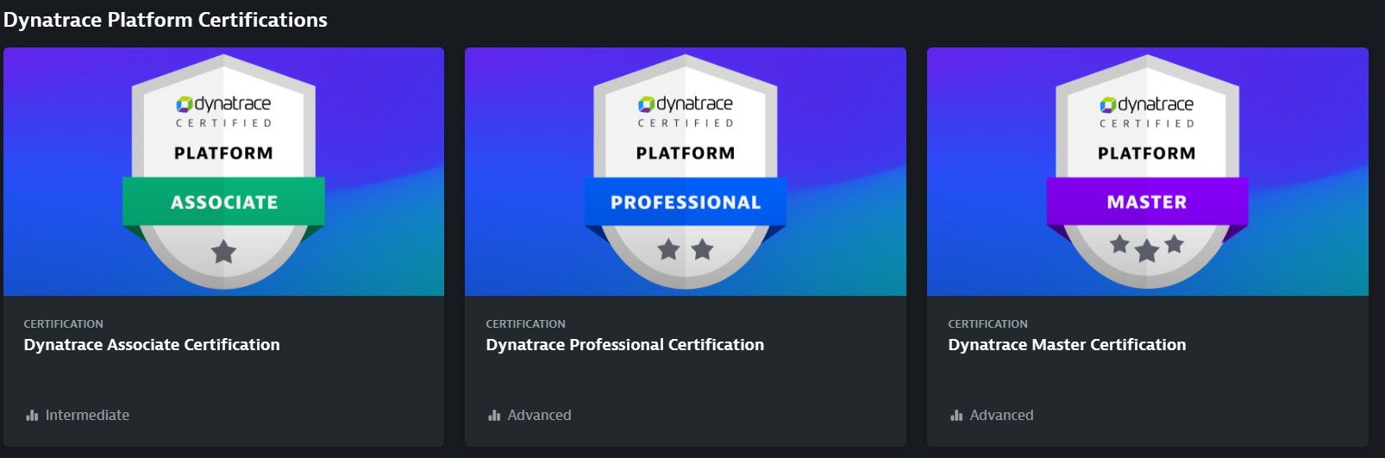Open the Dynatrace Master Certification title link

point(1067,345)
